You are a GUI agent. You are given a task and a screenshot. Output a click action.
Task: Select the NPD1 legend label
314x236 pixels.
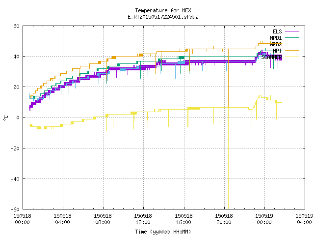point(276,38)
